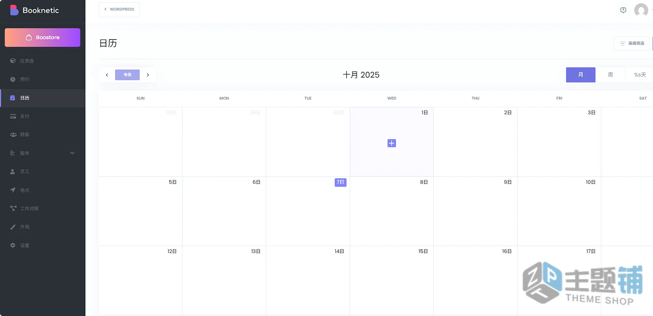Image resolution: width=653 pixels, height=316 pixels.
Task: Select the 12日 calendar date
Action: [172, 251]
